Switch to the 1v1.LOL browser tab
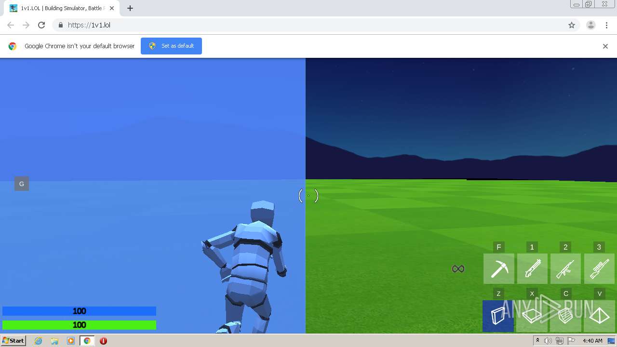This screenshot has height=347, width=617. click(x=60, y=8)
